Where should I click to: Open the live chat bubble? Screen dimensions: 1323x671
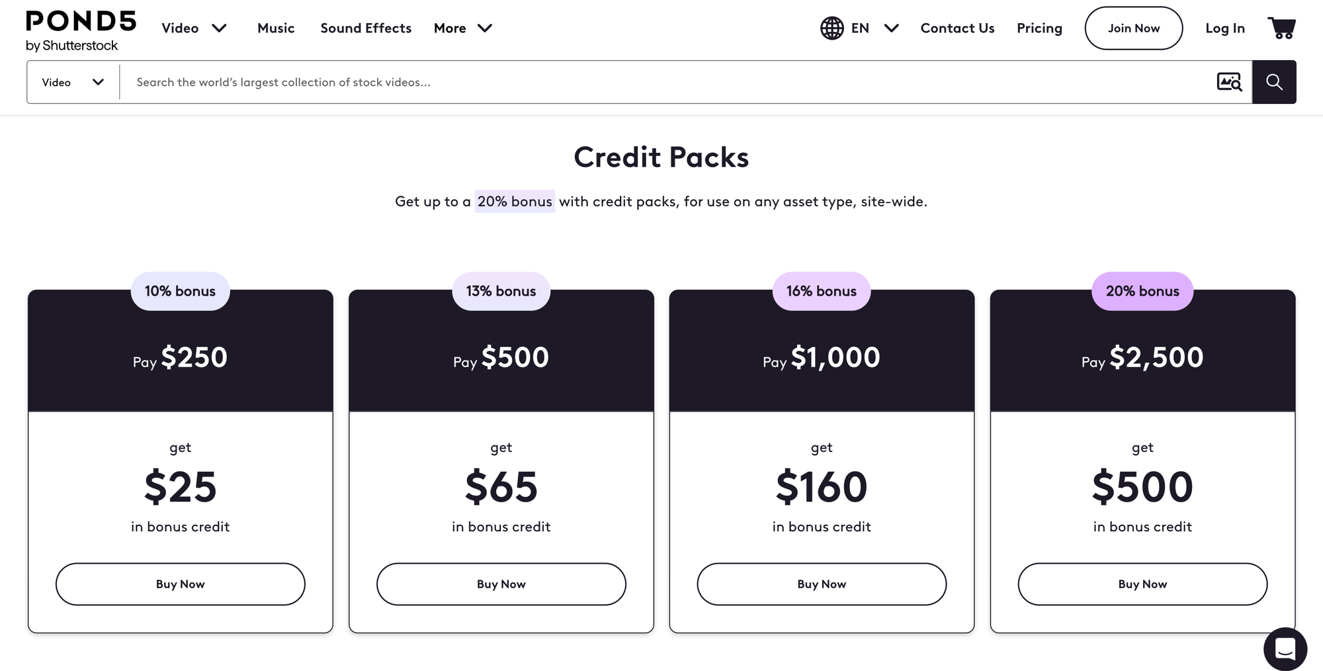pyautogui.click(x=1285, y=649)
